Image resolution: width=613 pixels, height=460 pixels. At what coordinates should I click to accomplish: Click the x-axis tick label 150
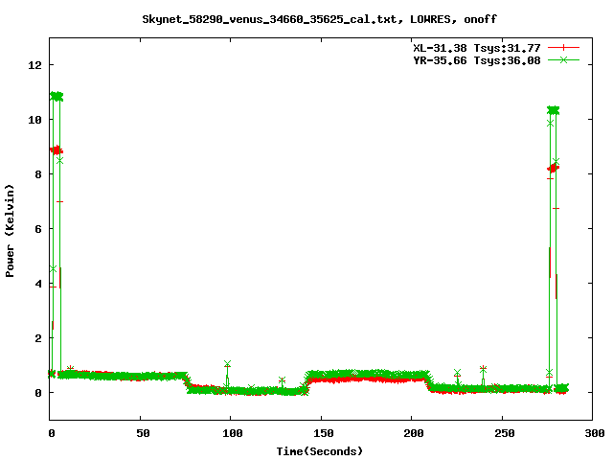[x=324, y=433]
